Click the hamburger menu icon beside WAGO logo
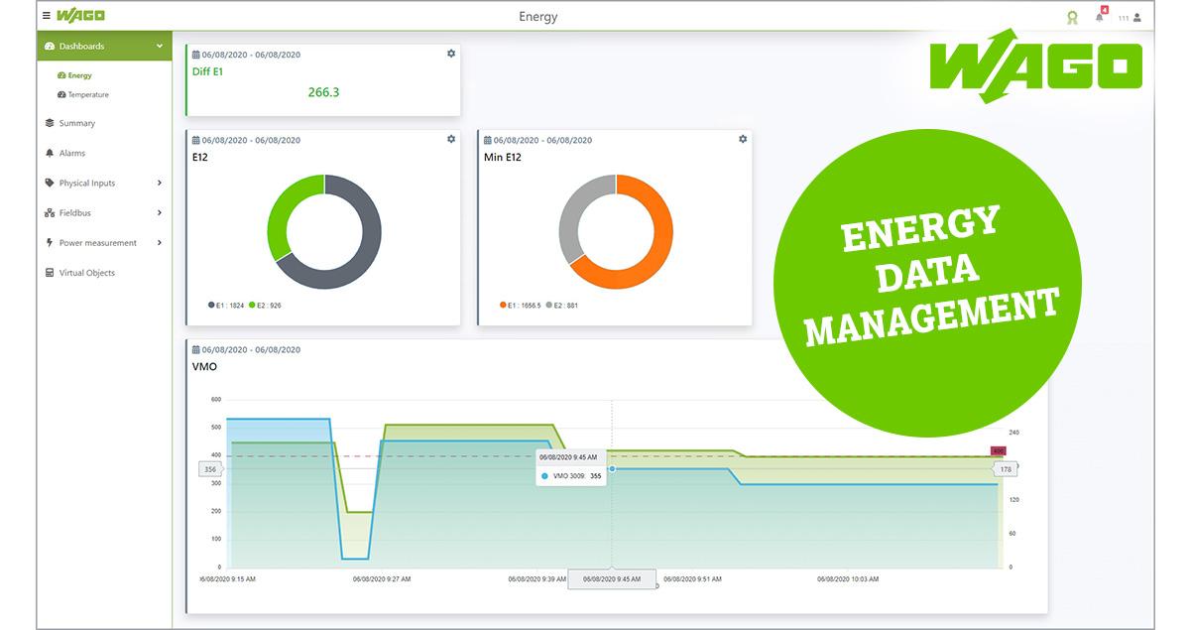1190x630 pixels. [x=46, y=16]
